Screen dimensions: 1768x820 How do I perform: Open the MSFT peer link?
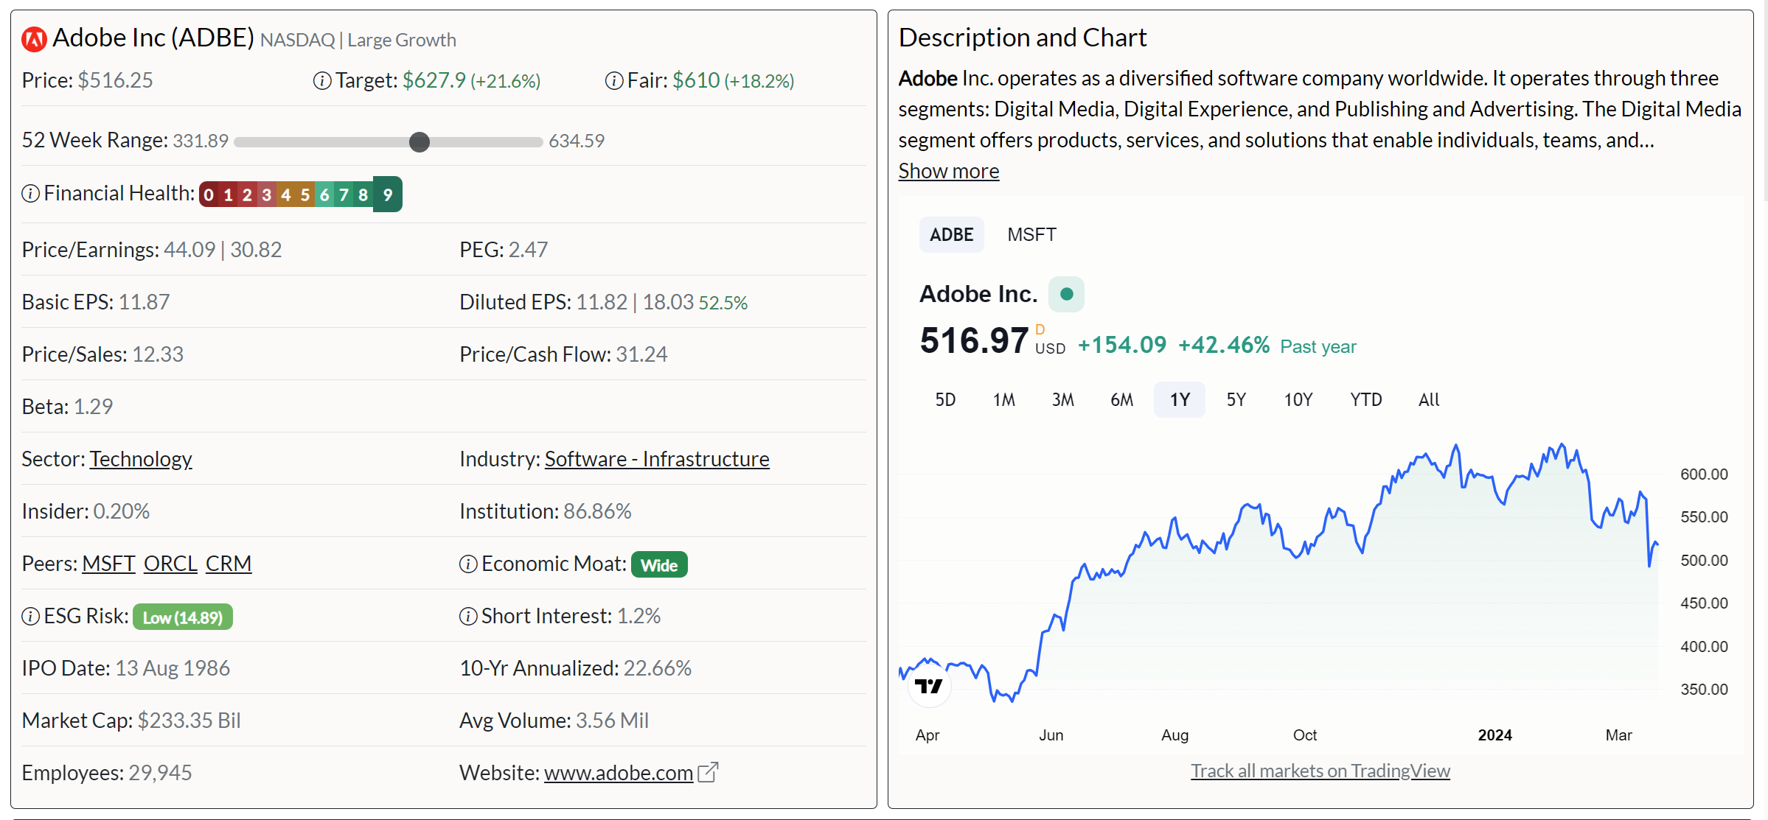(108, 564)
